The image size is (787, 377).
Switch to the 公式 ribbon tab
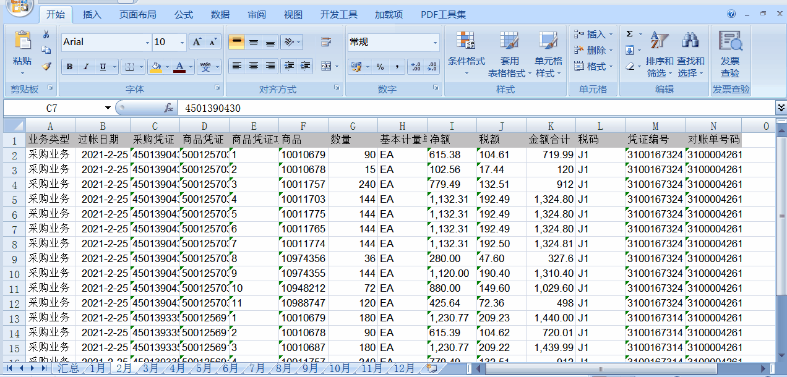pos(183,14)
